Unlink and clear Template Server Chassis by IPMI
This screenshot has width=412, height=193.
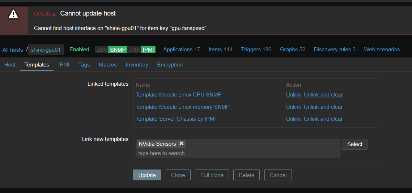click(323, 119)
